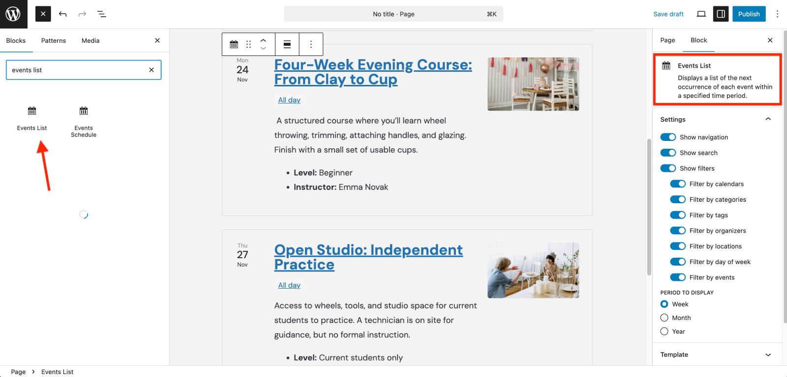
Task: Click the desktop preview view icon
Action: 701,14
